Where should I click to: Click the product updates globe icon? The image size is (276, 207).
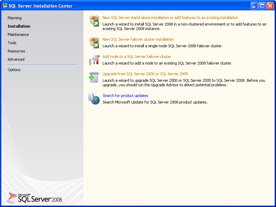[x=94, y=99]
